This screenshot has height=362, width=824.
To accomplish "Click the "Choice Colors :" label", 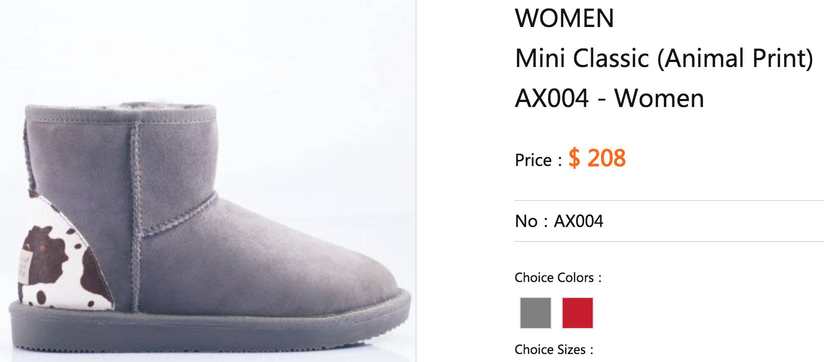I will (558, 277).
